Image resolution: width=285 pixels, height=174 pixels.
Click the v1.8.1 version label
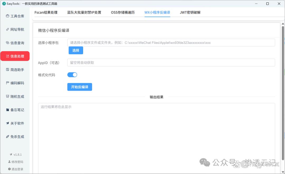16,154
